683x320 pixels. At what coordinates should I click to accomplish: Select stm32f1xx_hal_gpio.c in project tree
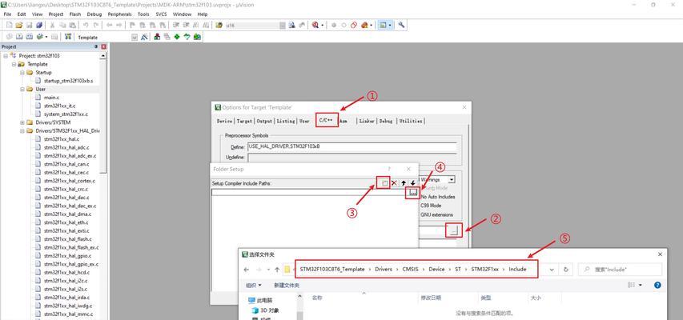click(67, 255)
